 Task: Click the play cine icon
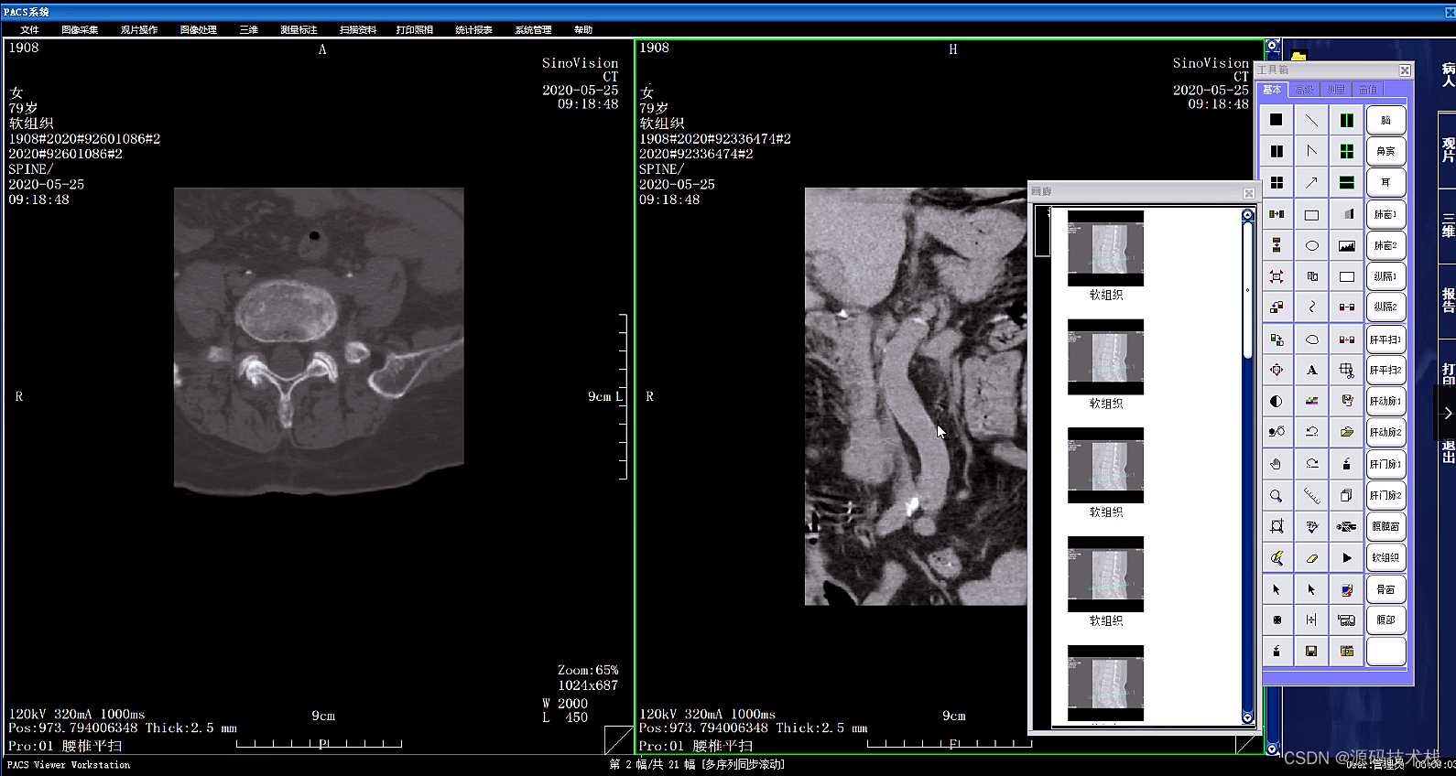click(1346, 557)
